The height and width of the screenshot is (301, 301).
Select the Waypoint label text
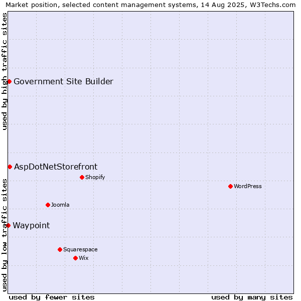pos(31,226)
